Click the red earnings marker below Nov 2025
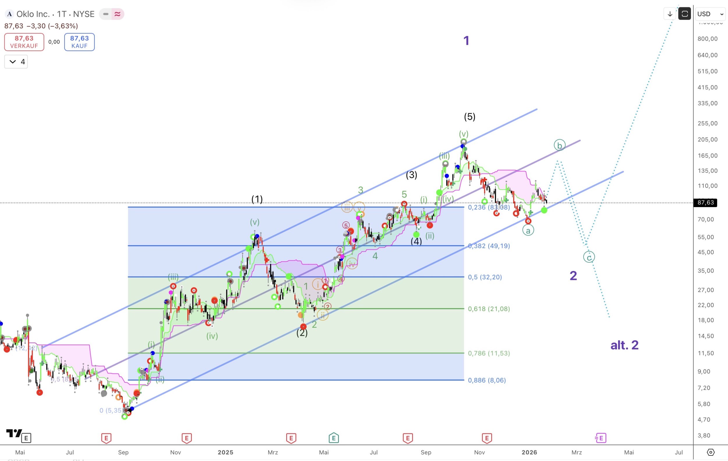The image size is (728, 461). (487, 438)
